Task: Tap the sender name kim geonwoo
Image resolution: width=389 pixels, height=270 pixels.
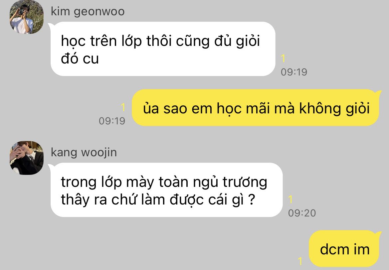Action: click(88, 12)
